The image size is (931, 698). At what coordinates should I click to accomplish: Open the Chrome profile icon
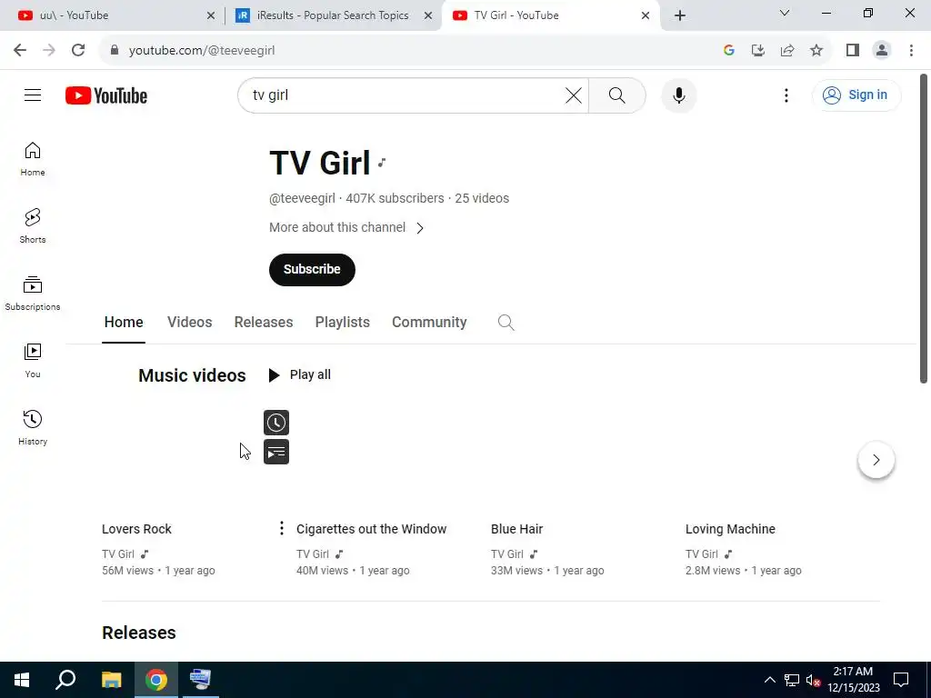point(882,51)
